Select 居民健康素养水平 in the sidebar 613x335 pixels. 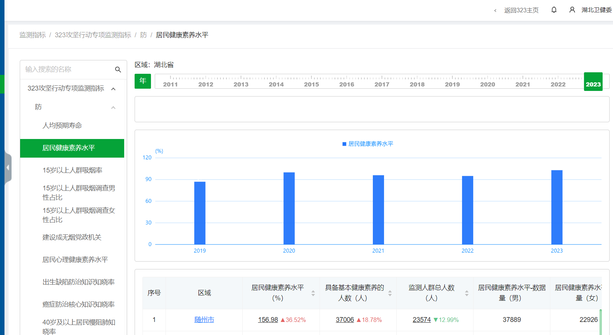72,148
